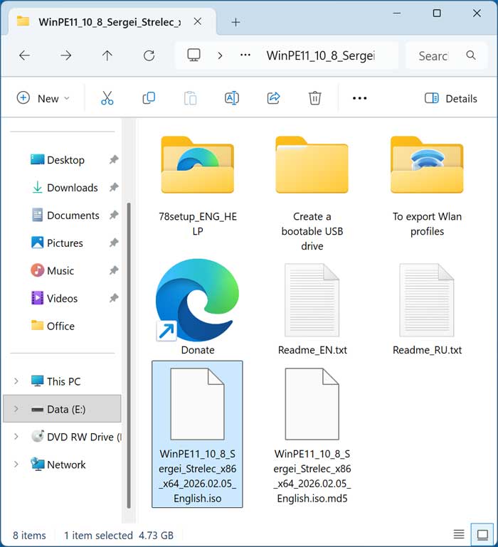This screenshot has height=547, width=498.
Task: Open the New item dropdown
Action: 43,98
